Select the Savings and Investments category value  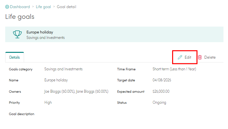coord(63,69)
